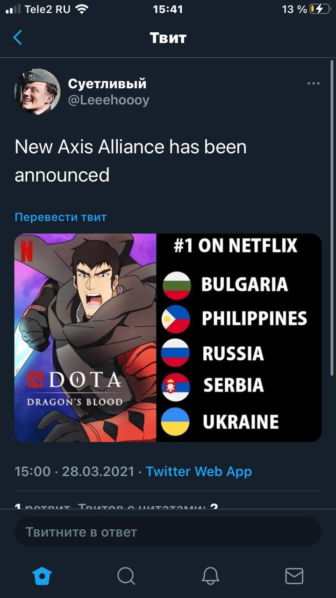Tap the Твитните в ответ reply field
Screen dimensions: 336x598
coord(168,532)
